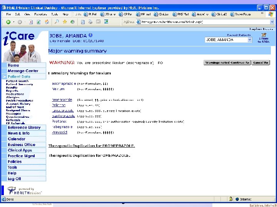Screen dimensions: 277x207
Task: Click the HEALTHvision logo
Action: coord(24,191)
